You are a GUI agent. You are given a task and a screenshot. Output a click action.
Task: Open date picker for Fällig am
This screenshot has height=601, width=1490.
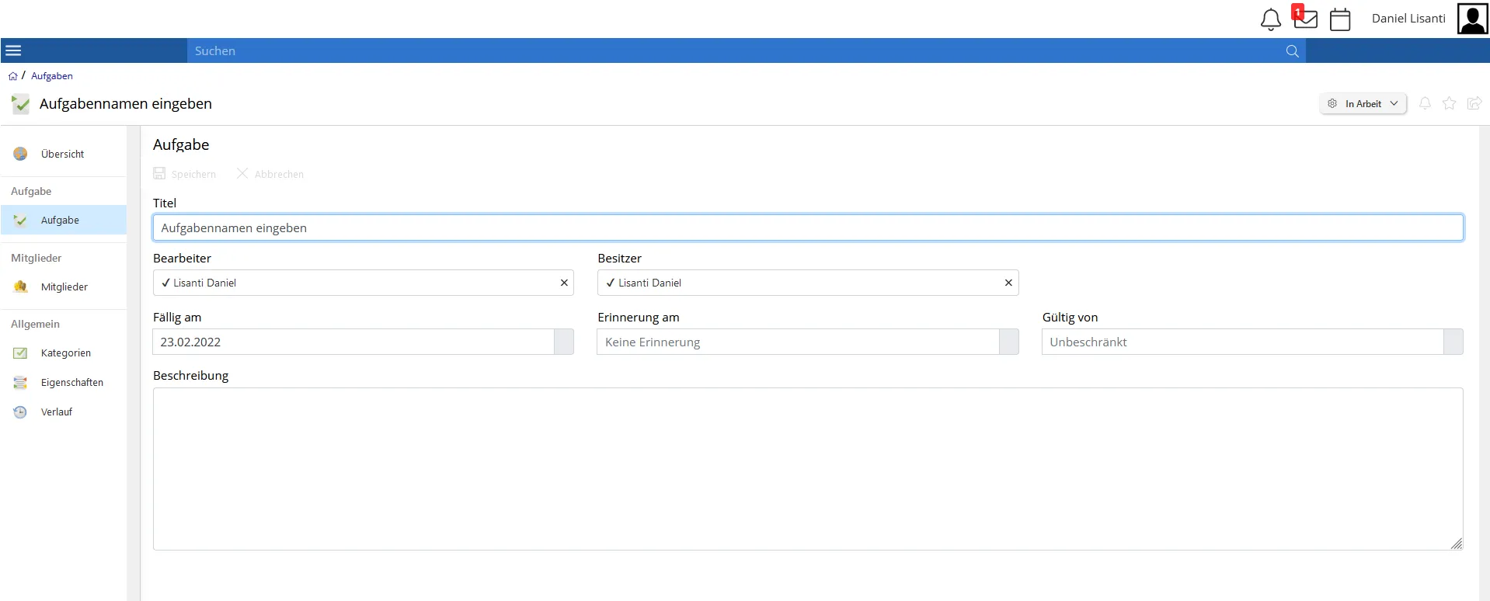click(564, 342)
